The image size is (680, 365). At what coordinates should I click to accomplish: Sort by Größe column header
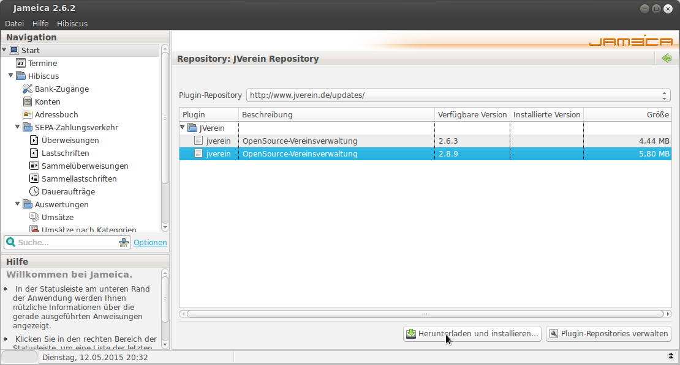(627, 115)
